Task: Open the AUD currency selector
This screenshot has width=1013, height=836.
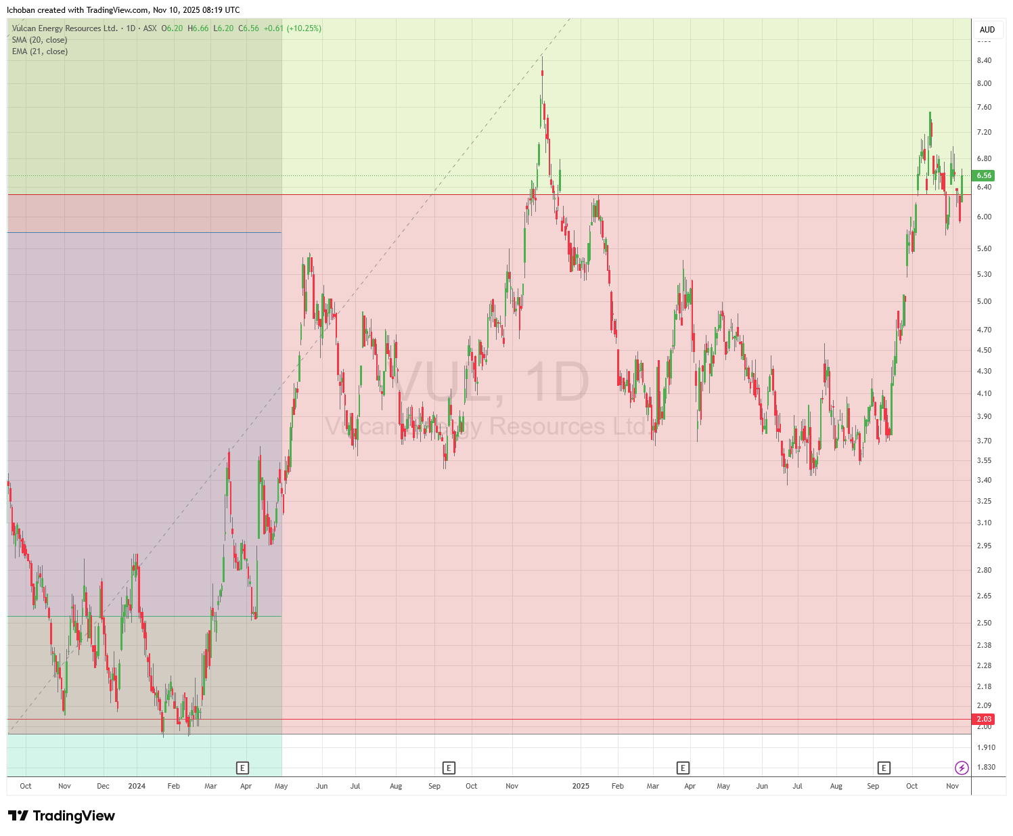Action: pyautogui.click(x=987, y=30)
